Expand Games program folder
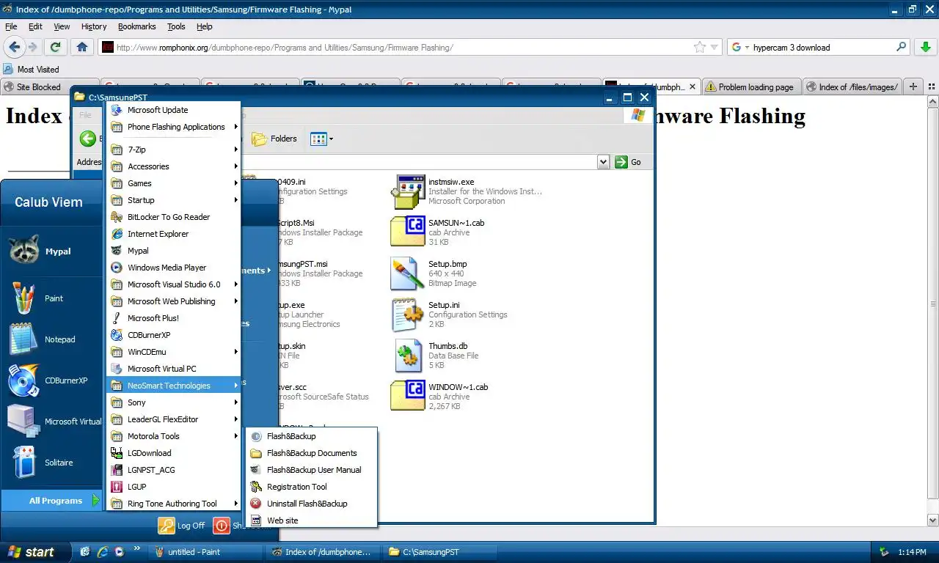This screenshot has height=563, width=939. (174, 183)
